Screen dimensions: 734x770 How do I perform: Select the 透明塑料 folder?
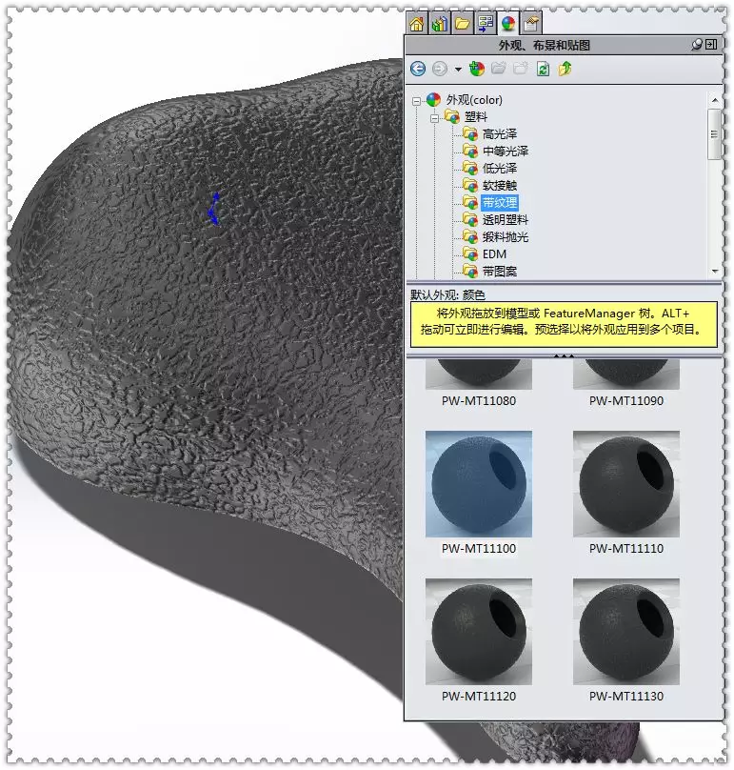506,220
